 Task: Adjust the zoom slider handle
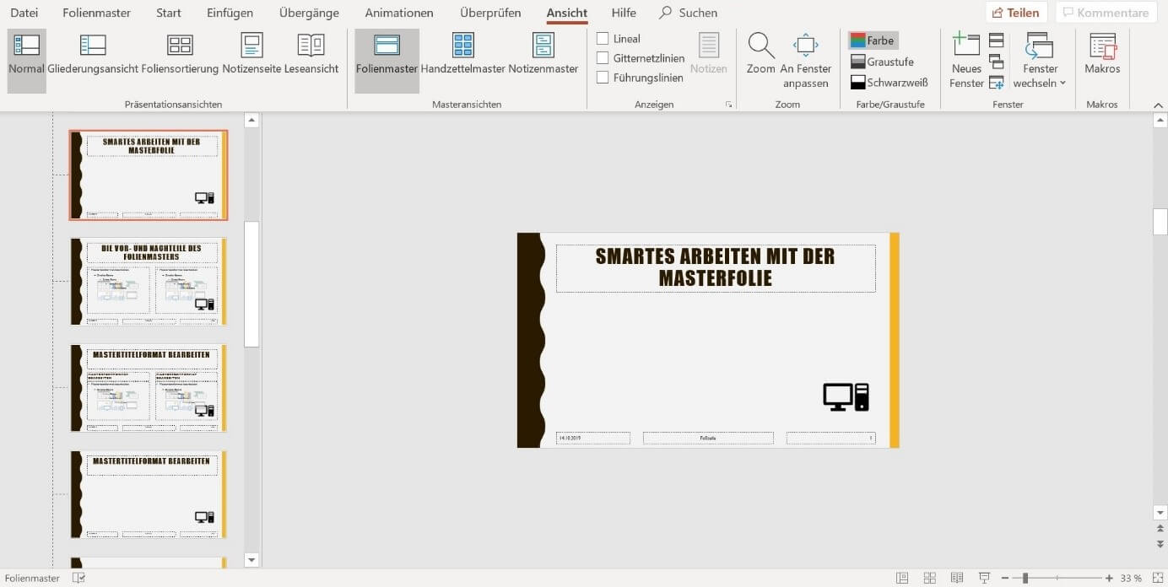tap(1025, 578)
